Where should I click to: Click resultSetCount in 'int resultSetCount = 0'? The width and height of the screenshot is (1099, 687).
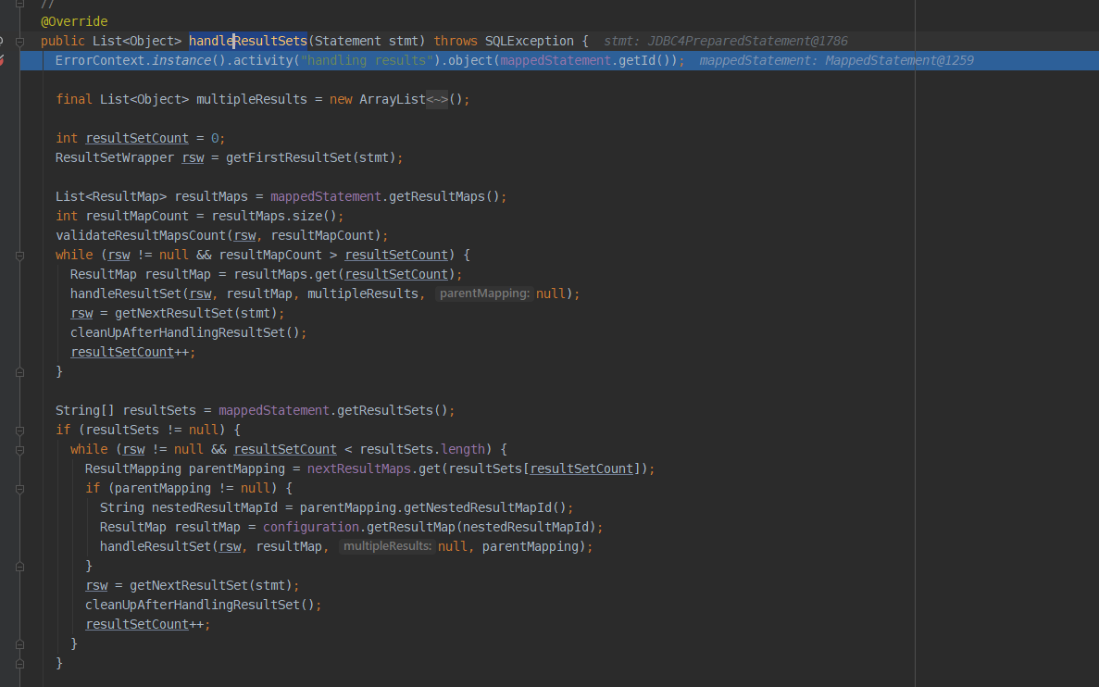pyautogui.click(x=137, y=138)
